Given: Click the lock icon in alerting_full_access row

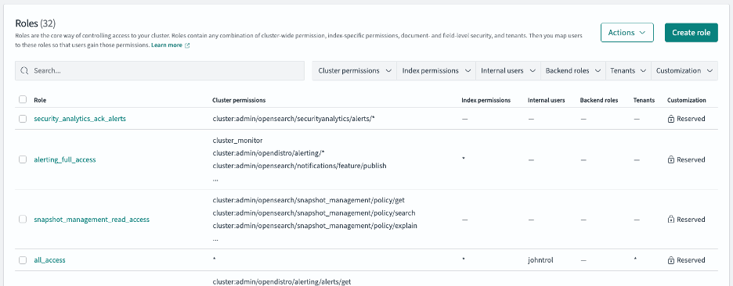Looking at the screenshot, I should coord(671,159).
